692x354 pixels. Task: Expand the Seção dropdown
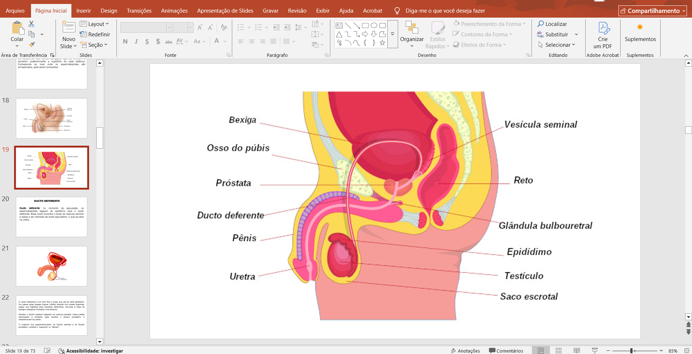click(94, 45)
